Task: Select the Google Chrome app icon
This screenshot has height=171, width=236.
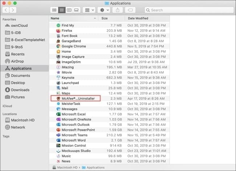Action: pyautogui.click(x=58, y=46)
